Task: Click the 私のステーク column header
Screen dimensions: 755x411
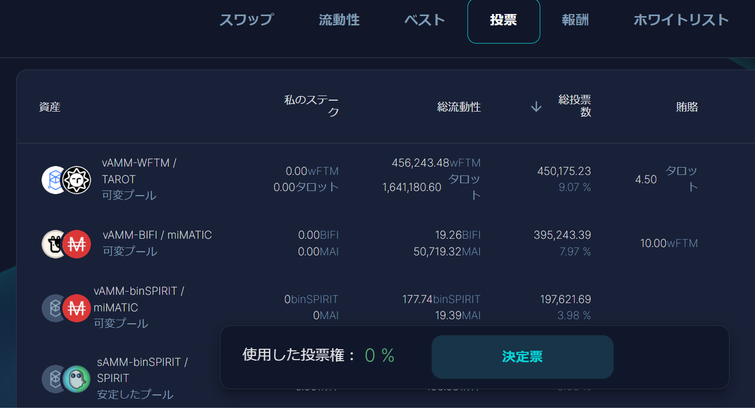Action: click(311, 106)
